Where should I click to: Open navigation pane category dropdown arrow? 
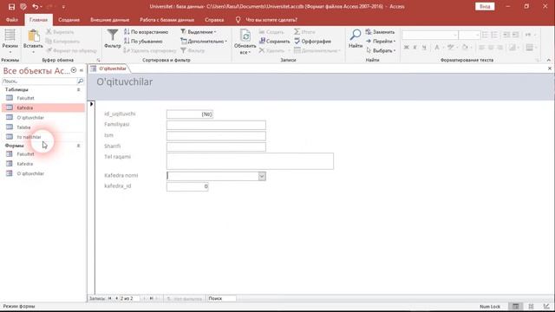(74, 70)
